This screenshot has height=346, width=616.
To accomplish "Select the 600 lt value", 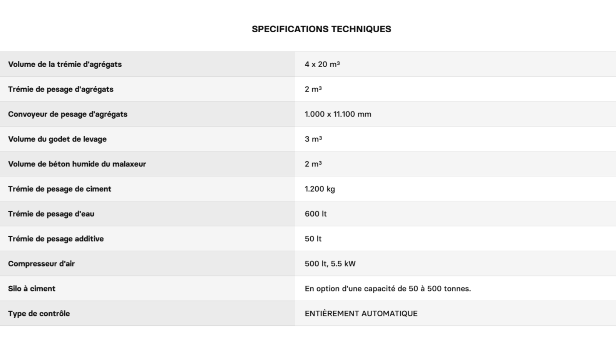I will [315, 214].
